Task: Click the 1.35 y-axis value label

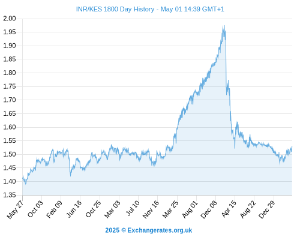Action: point(10,195)
